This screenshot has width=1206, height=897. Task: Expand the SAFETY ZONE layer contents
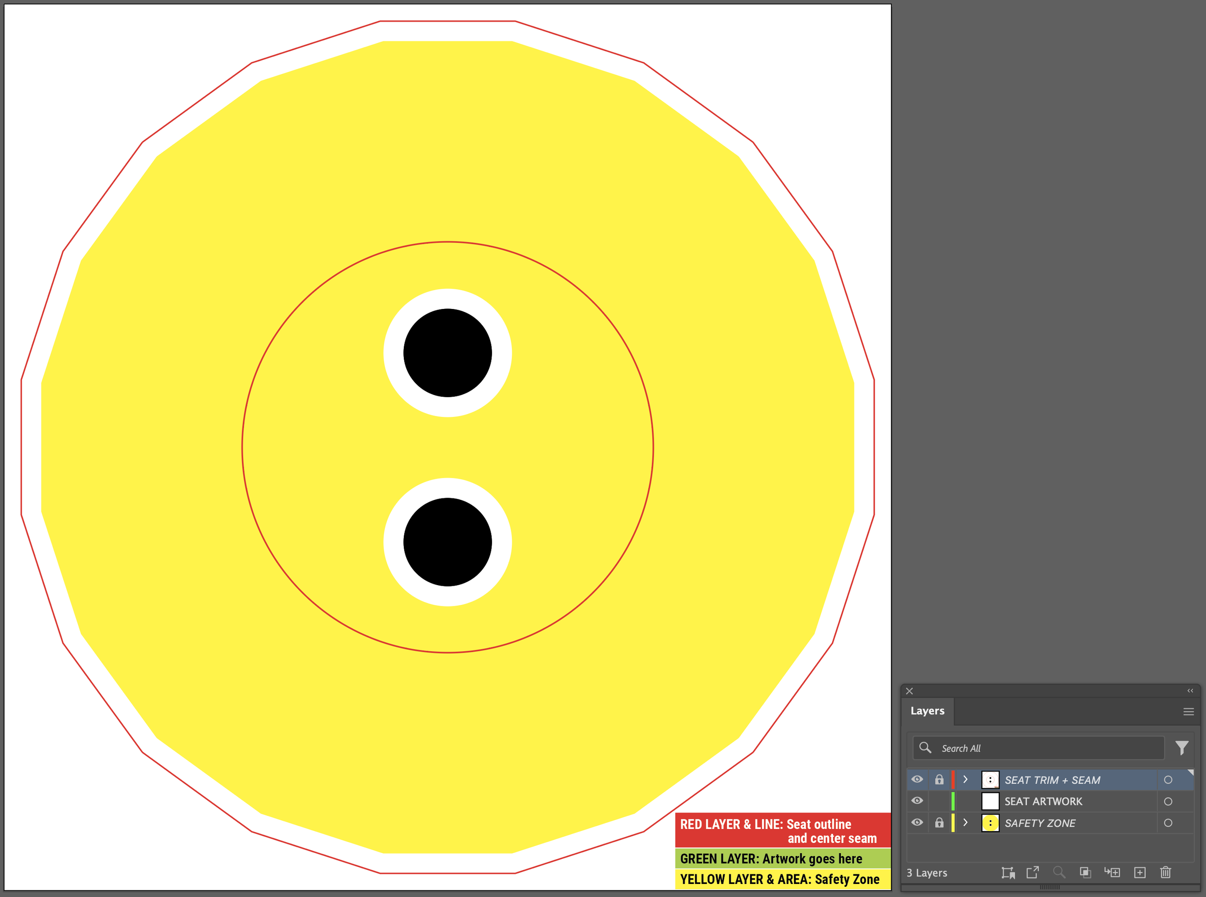coord(965,823)
